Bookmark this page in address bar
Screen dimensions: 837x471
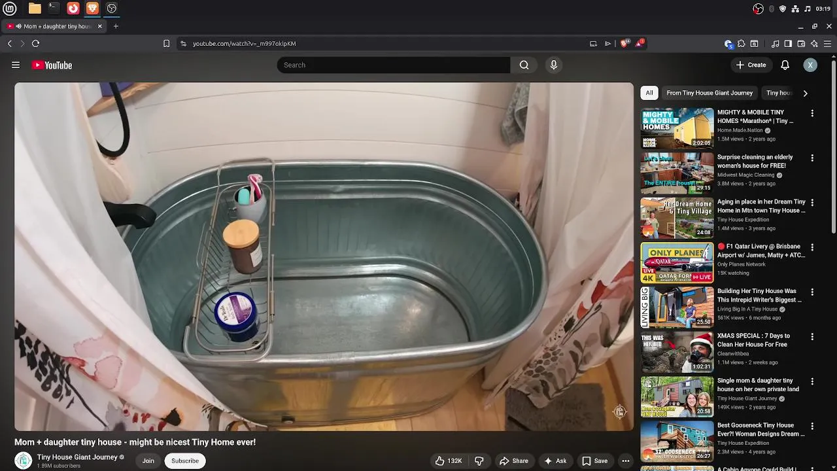click(x=166, y=43)
